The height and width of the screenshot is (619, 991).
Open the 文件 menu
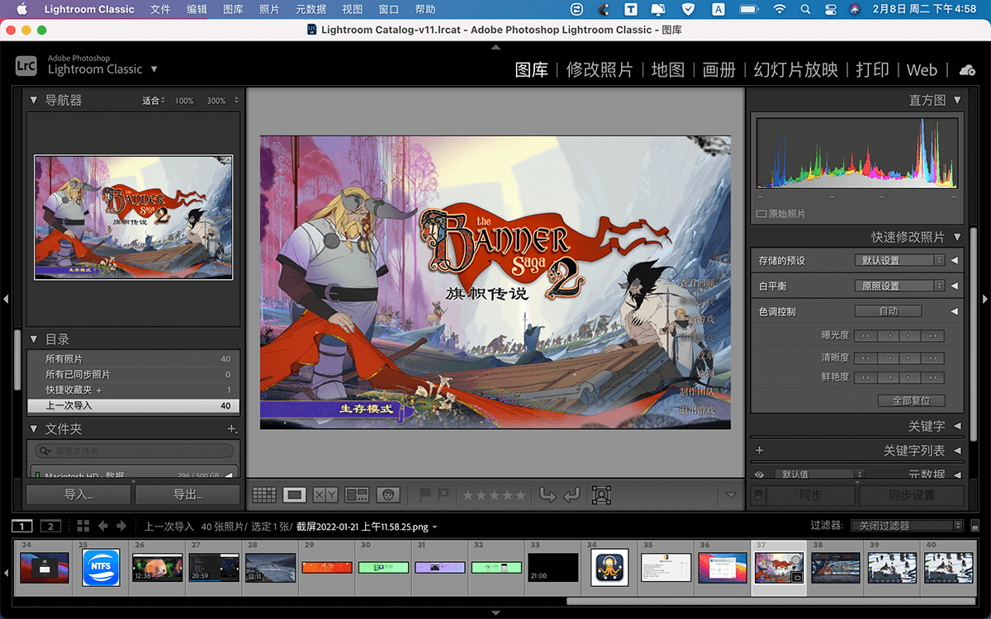pyautogui.click(x=161, y=9)
